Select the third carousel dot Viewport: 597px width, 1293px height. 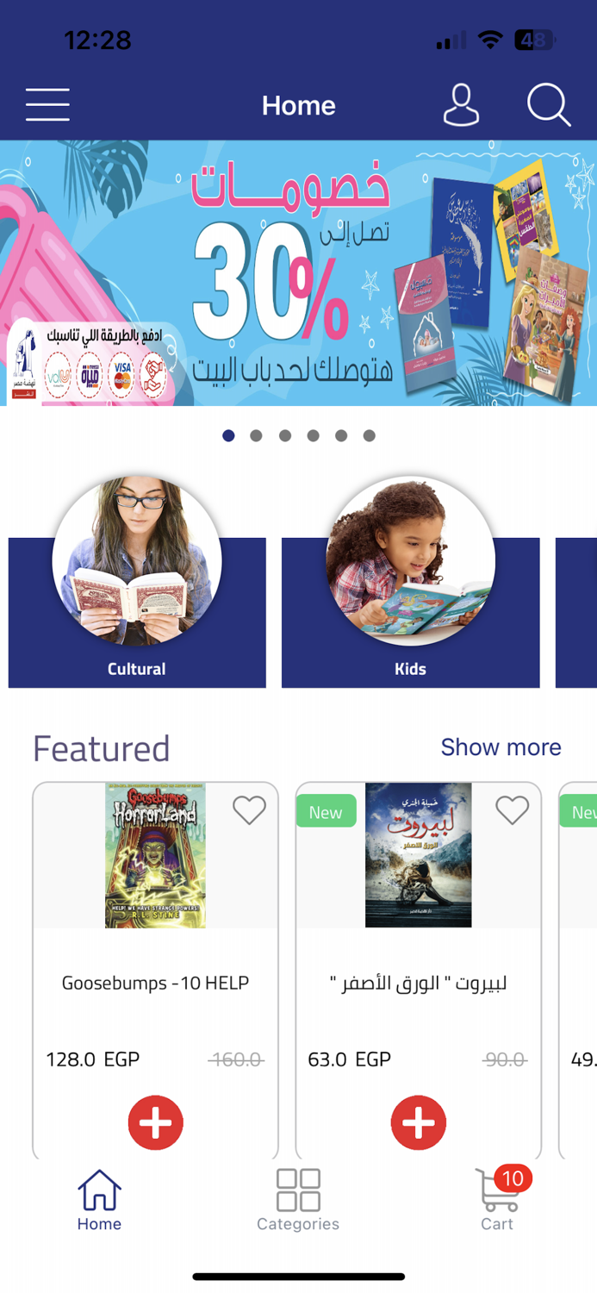tap(285, 435)
